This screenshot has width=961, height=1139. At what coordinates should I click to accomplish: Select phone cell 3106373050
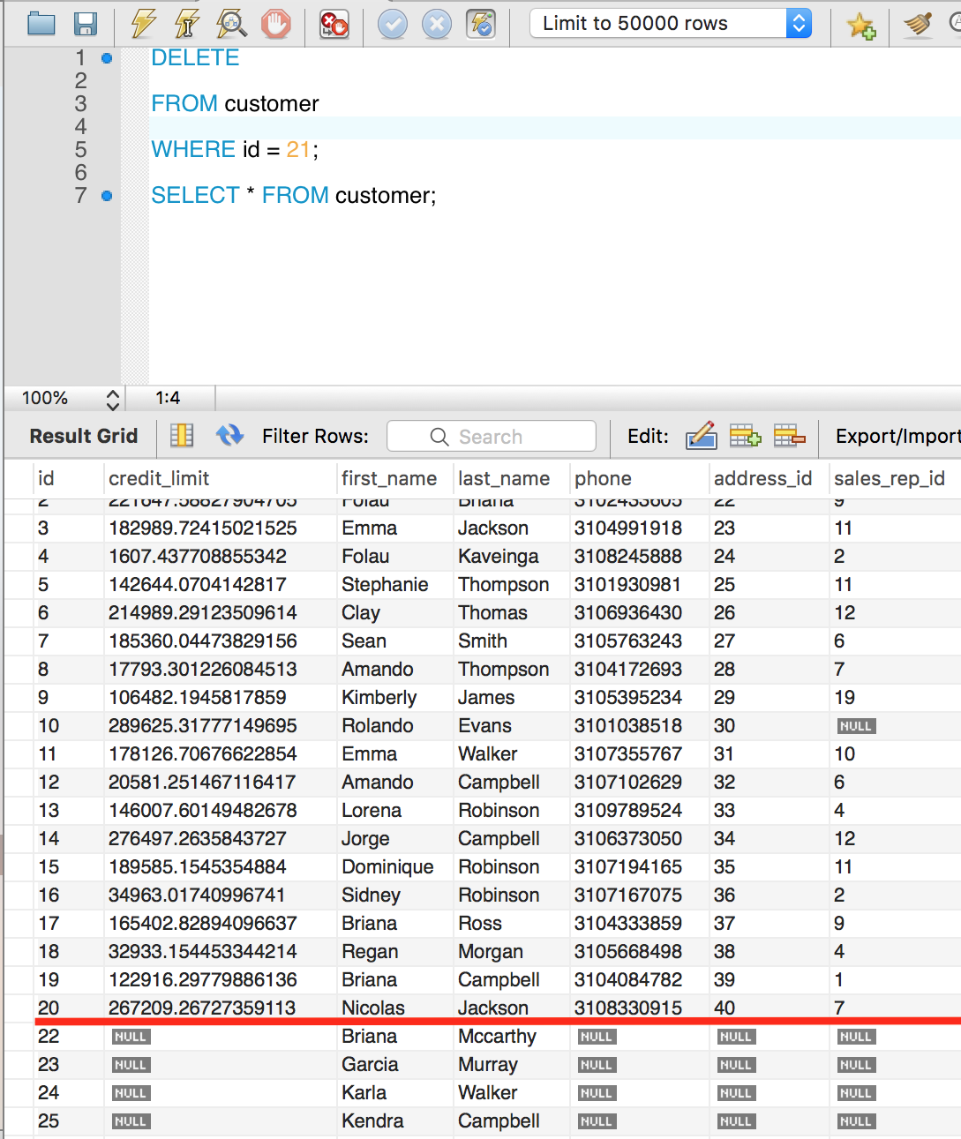[x=628, y=838]
